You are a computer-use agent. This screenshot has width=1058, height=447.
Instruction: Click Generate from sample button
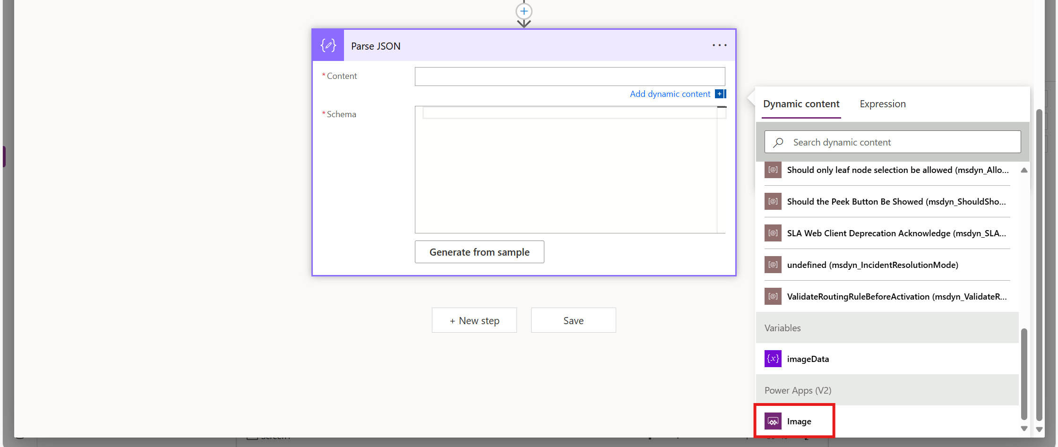479,252
